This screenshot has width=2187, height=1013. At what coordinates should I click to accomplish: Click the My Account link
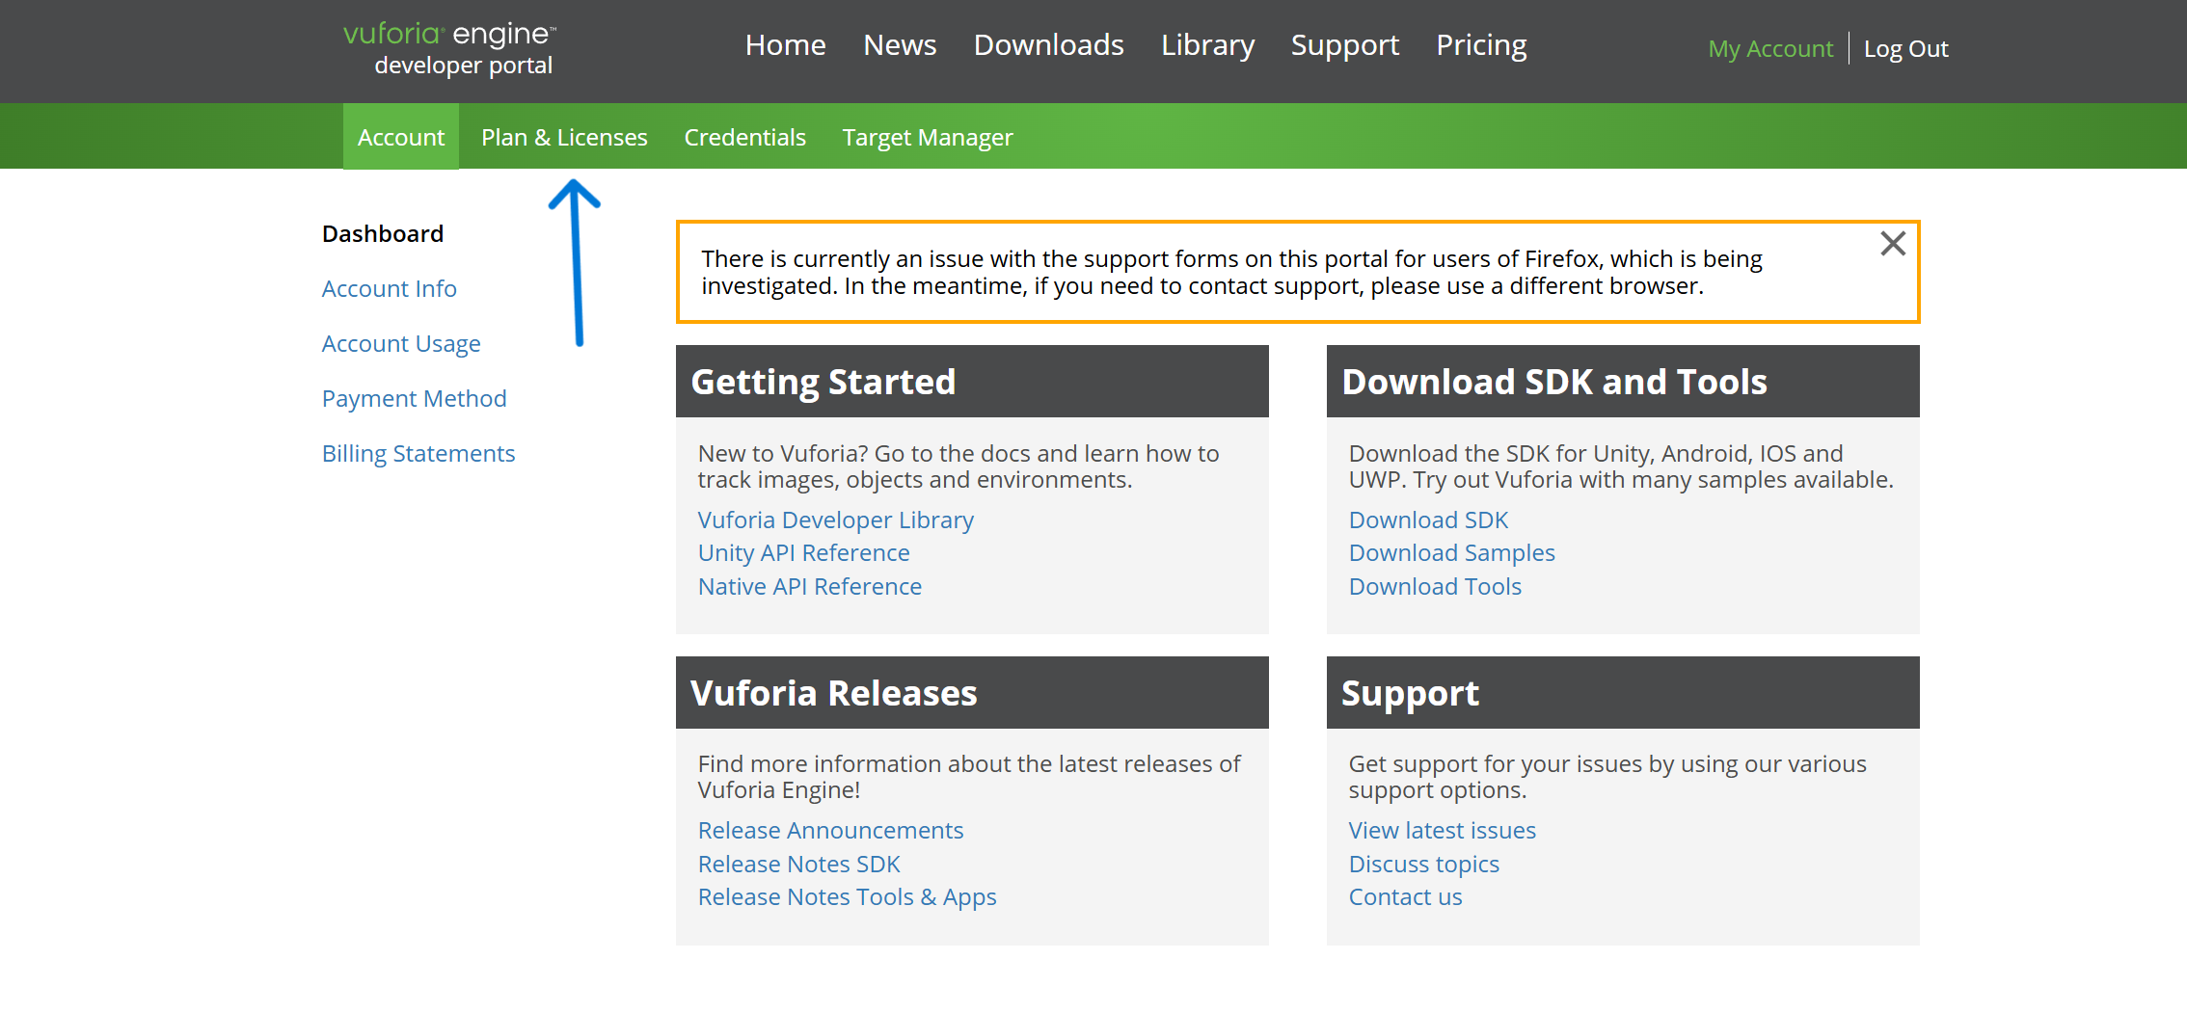pos(1770,49)
